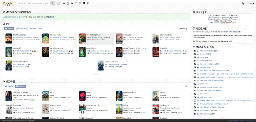Open the TV category icon in header
The height and width of the screenshot is (122, 256).
click(x=68, y=3)
